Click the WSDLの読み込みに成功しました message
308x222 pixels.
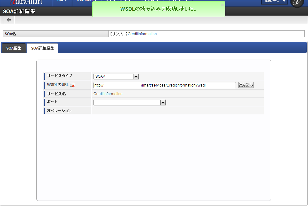click(x=159, y=9)
